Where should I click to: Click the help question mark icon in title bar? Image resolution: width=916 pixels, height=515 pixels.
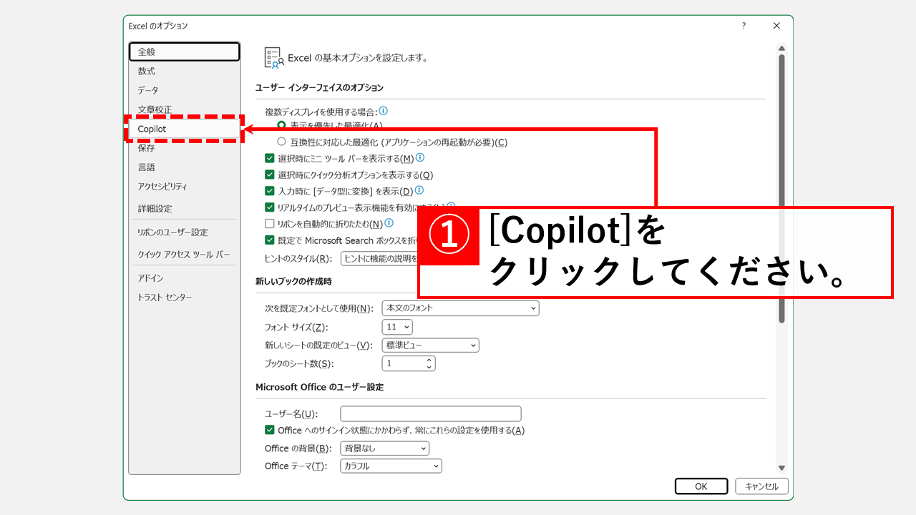pyautogui.click(x=744, y=26)
